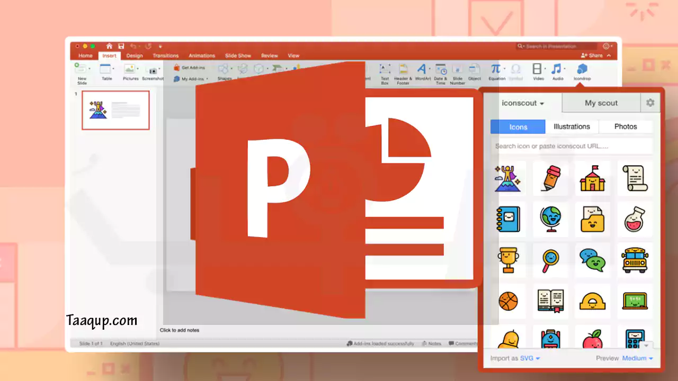Select slide 1 thumbnail
Screen dimensions: 678x381
pos(115,110)
